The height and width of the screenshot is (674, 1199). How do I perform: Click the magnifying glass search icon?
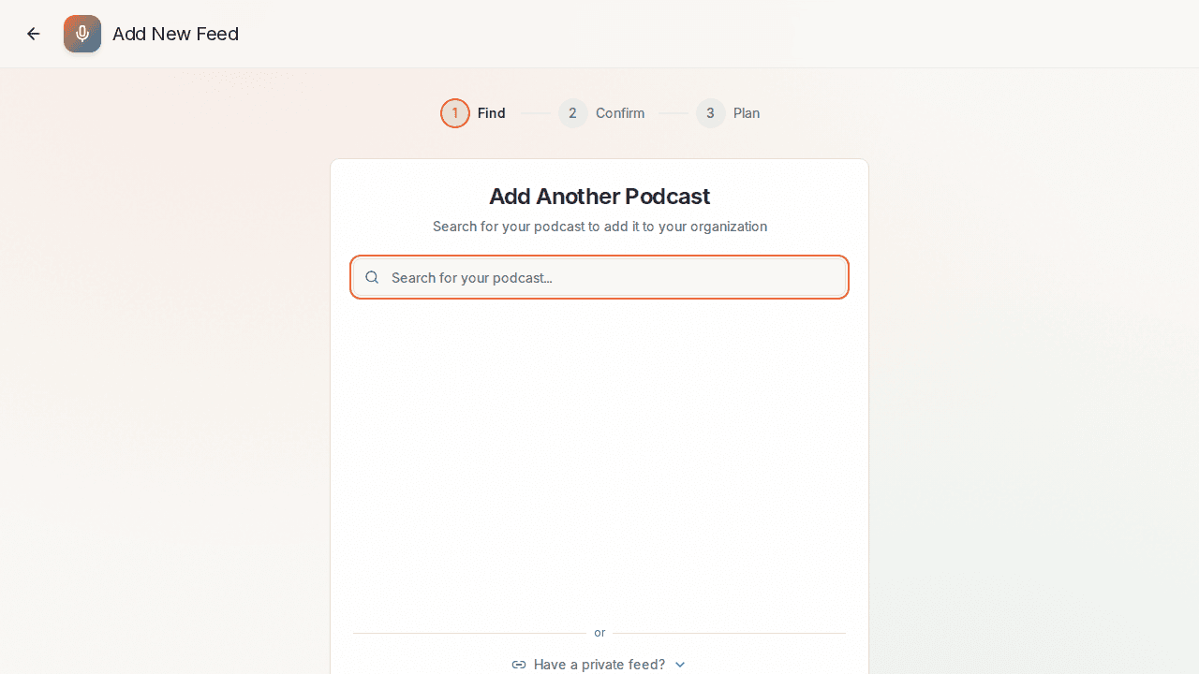(x=372, y=277)
